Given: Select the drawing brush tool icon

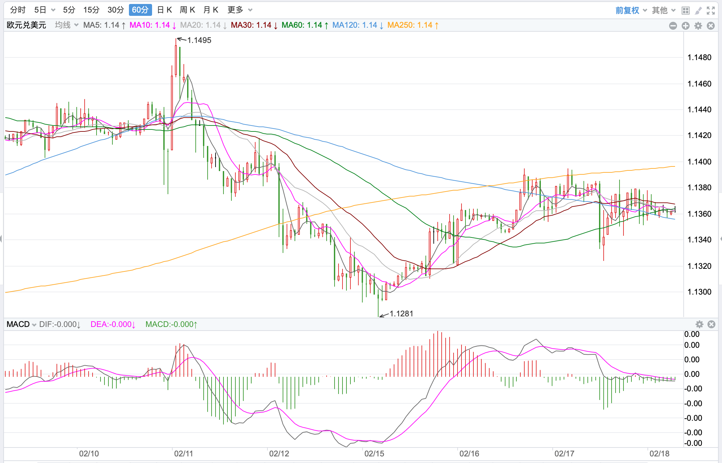Looking at the screenshot, I should tap(698, 11).
